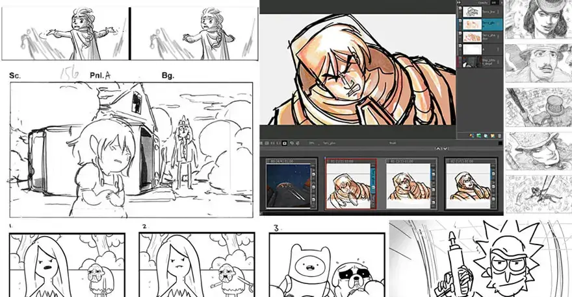Screen dimensions: 572x297
Task: Click the multicolored icon below the layer list
Action: [x=472, y=136]
